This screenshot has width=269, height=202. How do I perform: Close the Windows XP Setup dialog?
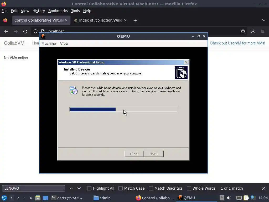click(x=186, y=62)
